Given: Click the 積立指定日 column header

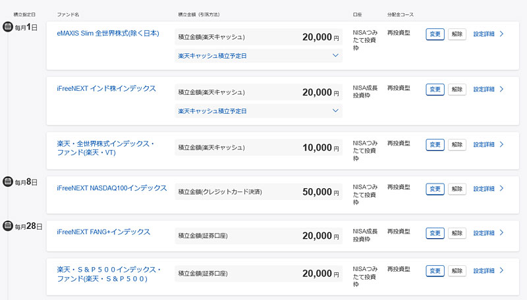Looking at the screenshot, I should click(24, 14).
